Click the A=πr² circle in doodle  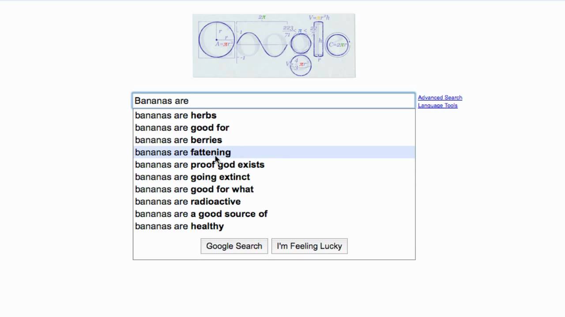tap(216, 40)
